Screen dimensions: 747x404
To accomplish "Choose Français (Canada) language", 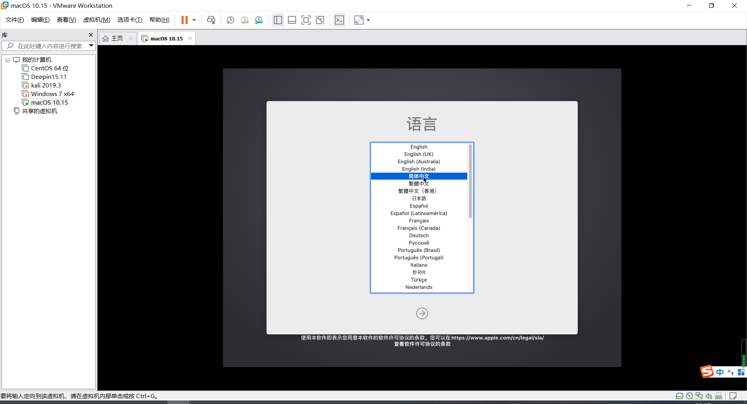I will click(x=419, y=228).
